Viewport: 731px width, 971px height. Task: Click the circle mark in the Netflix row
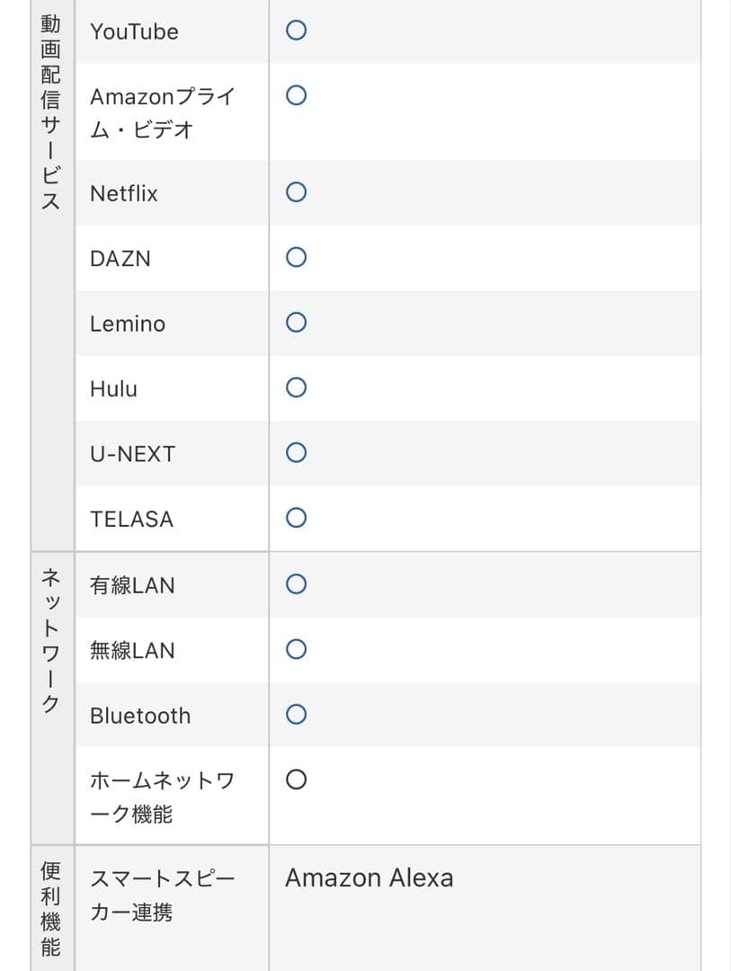pyautogui.click(x=296, y=192)
